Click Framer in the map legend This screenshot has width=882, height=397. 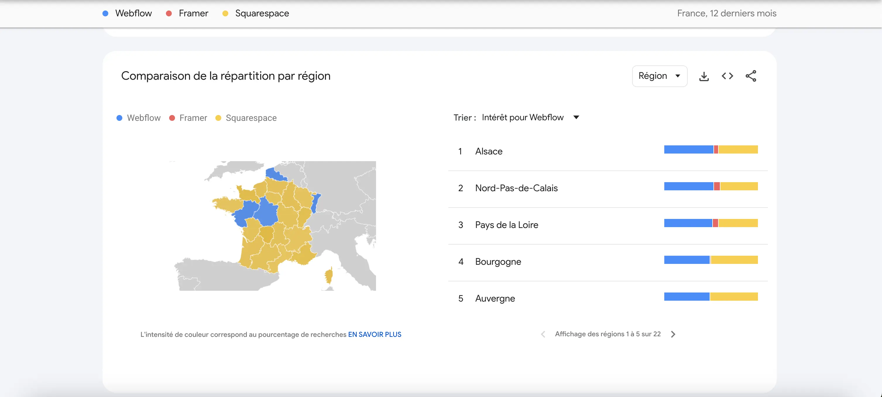[x=188, y=118]
